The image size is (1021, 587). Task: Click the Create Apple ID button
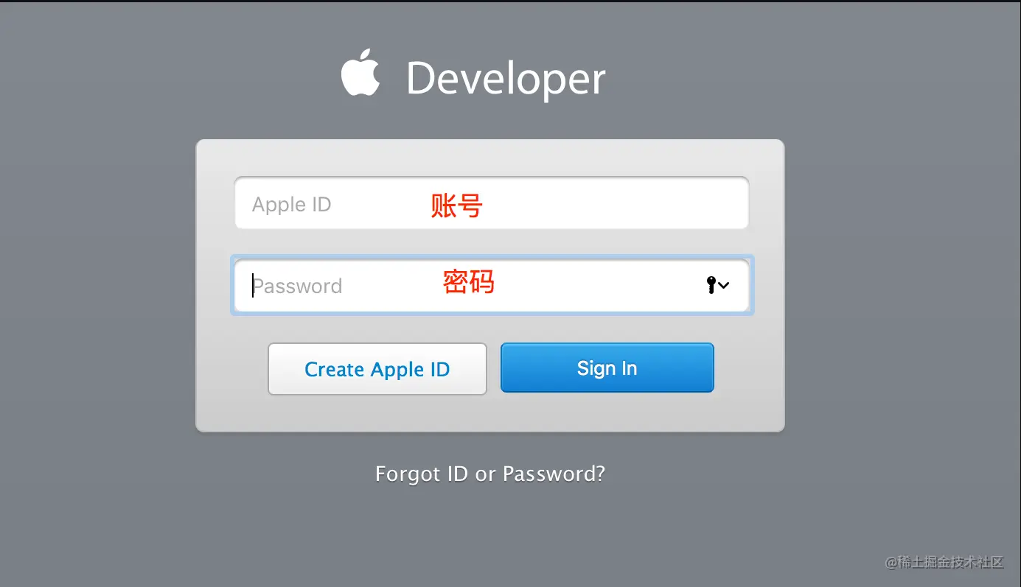(377, 369)
